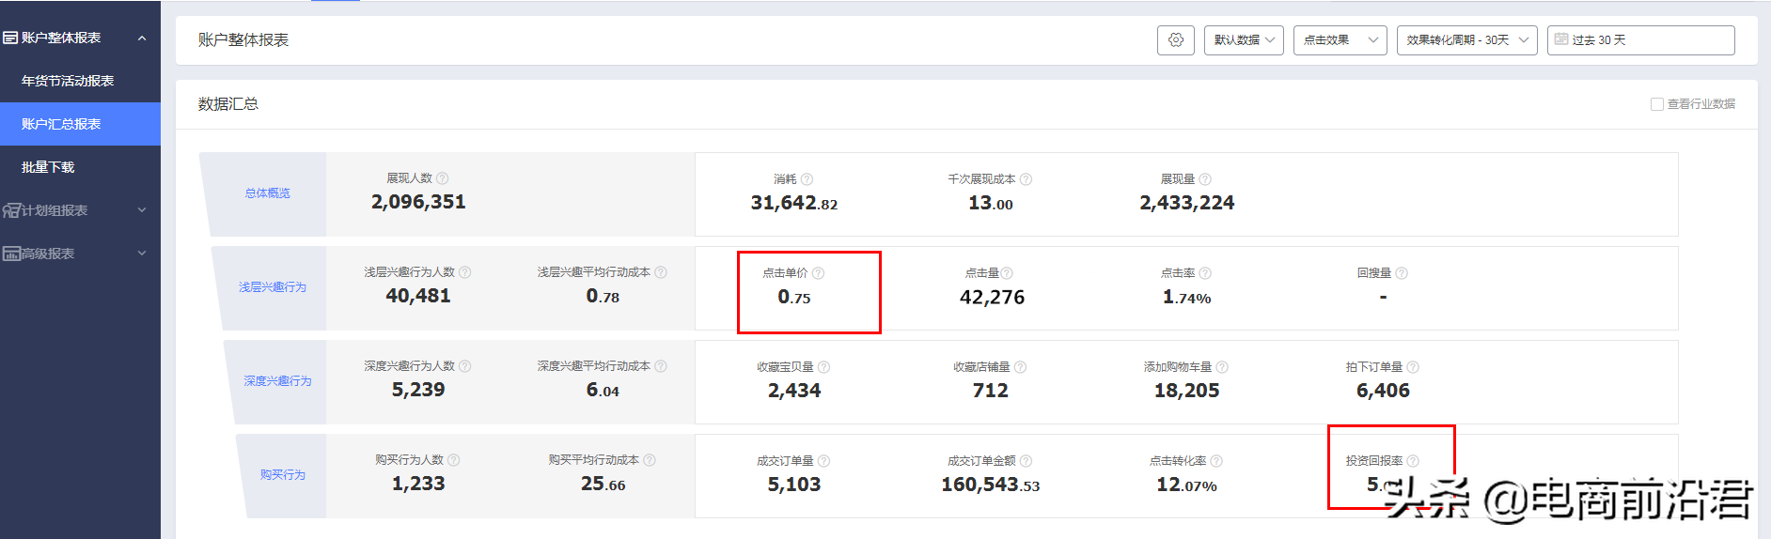Select the 深度兴趣行为 funnel stage

(277, 381)
